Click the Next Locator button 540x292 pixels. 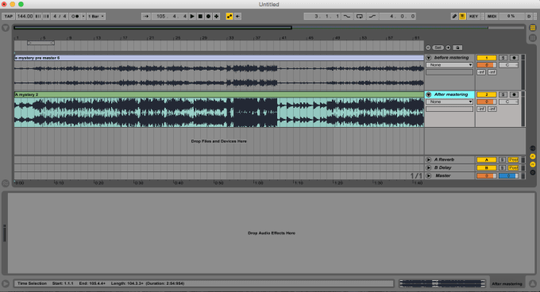tap(448, 48)
